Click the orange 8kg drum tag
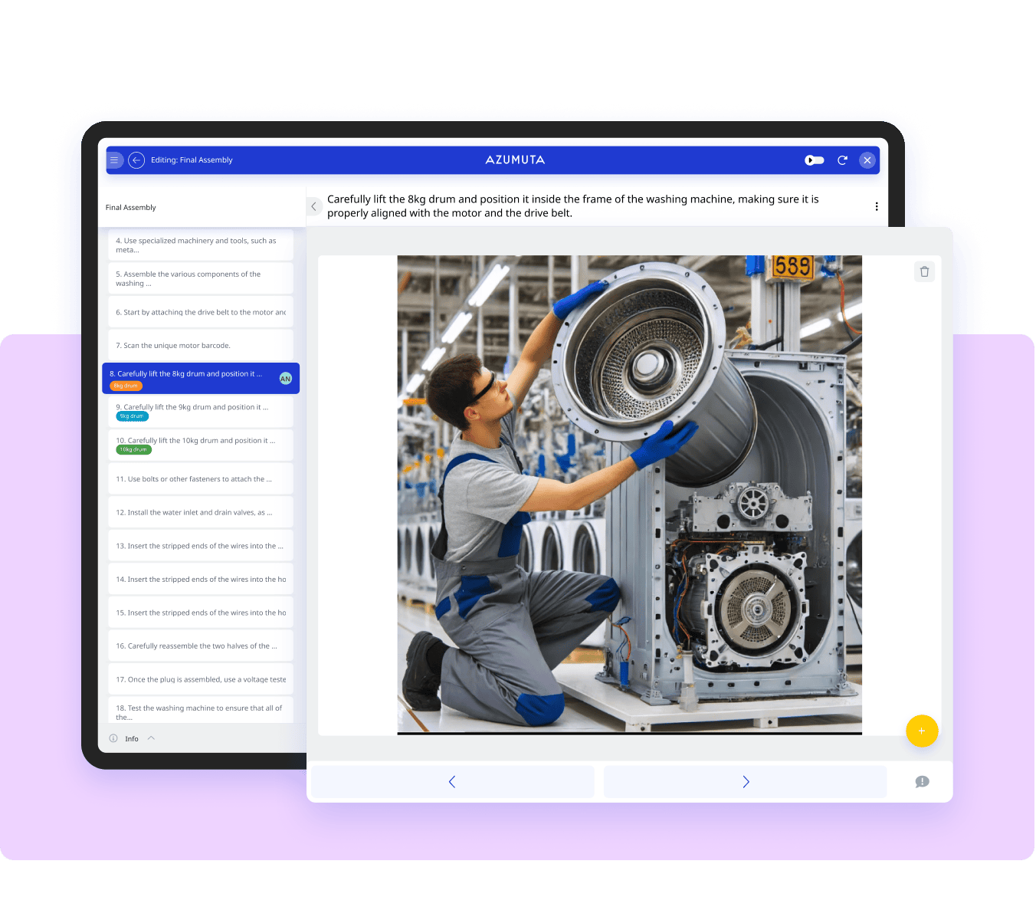 pos(126,386)
